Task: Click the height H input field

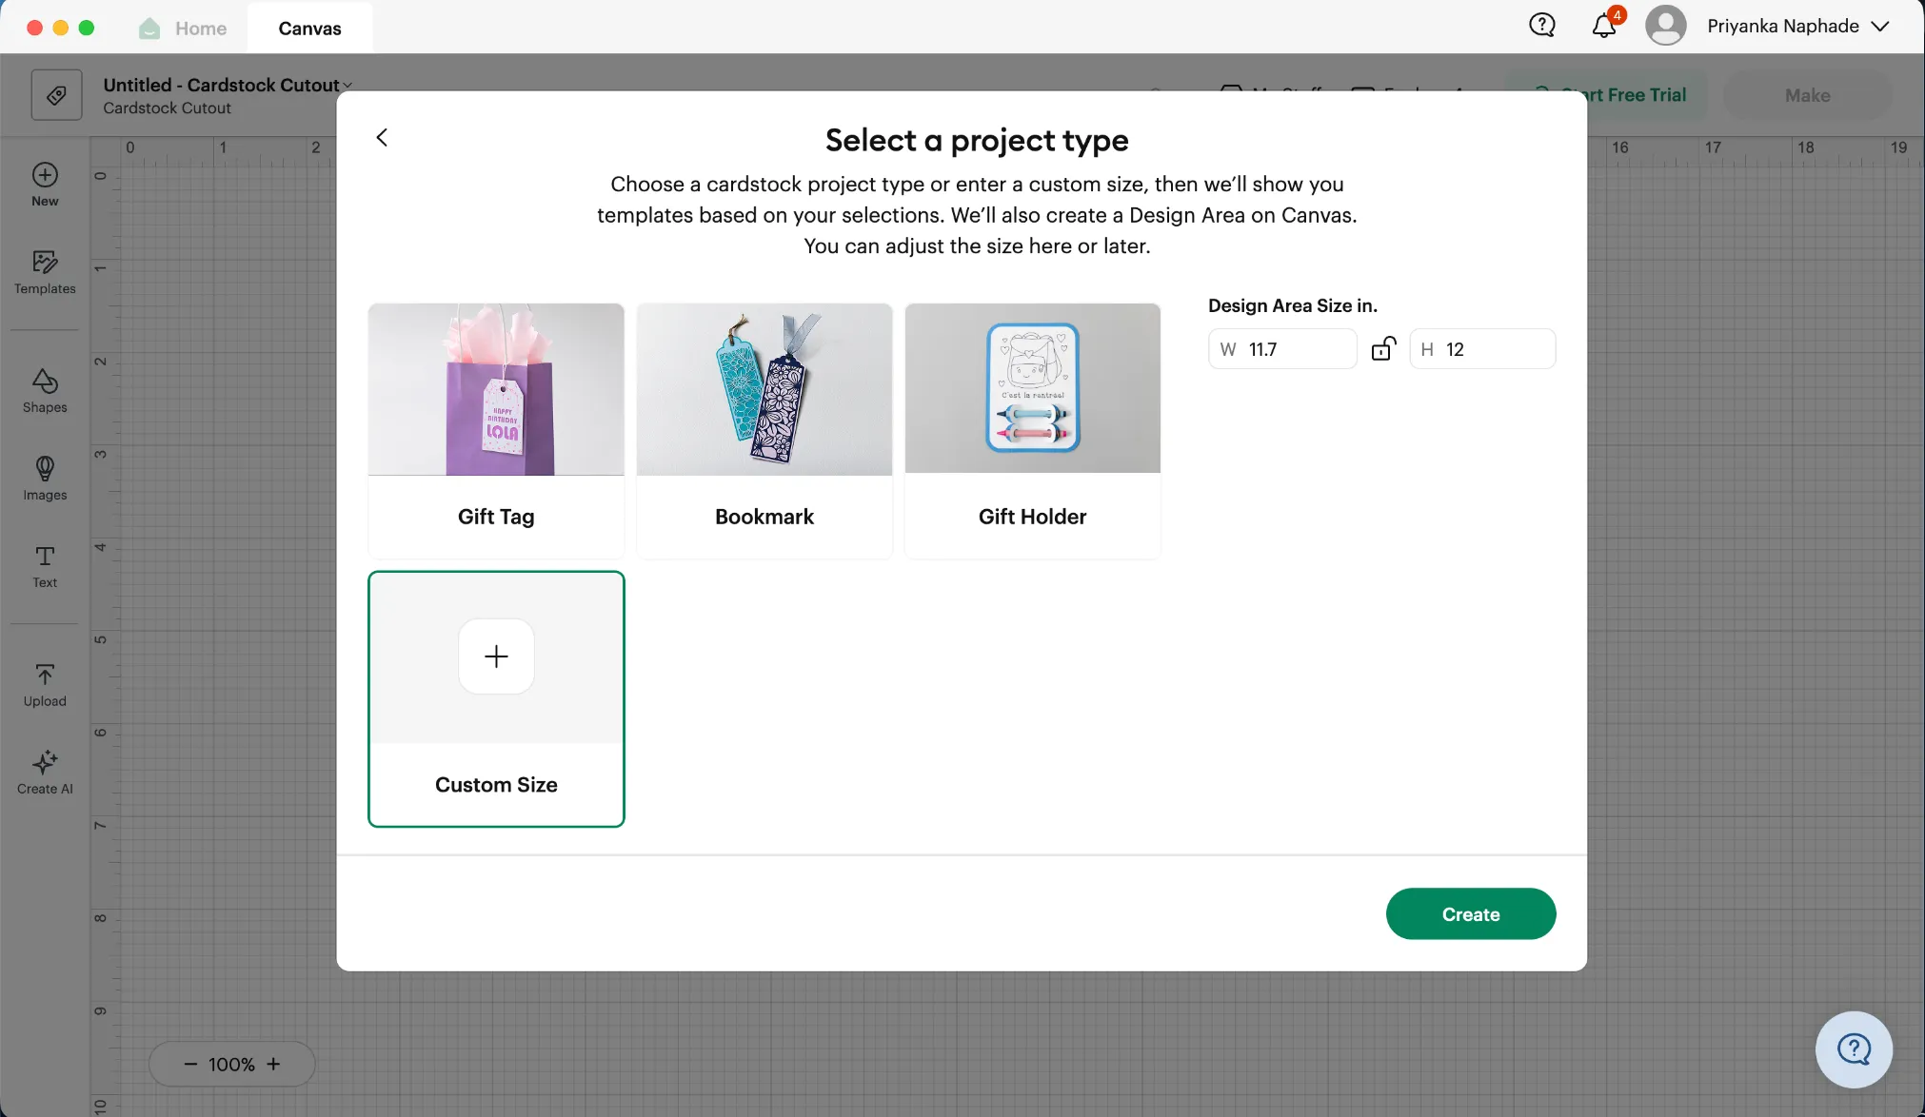Action: click(x=1482, y=349)
